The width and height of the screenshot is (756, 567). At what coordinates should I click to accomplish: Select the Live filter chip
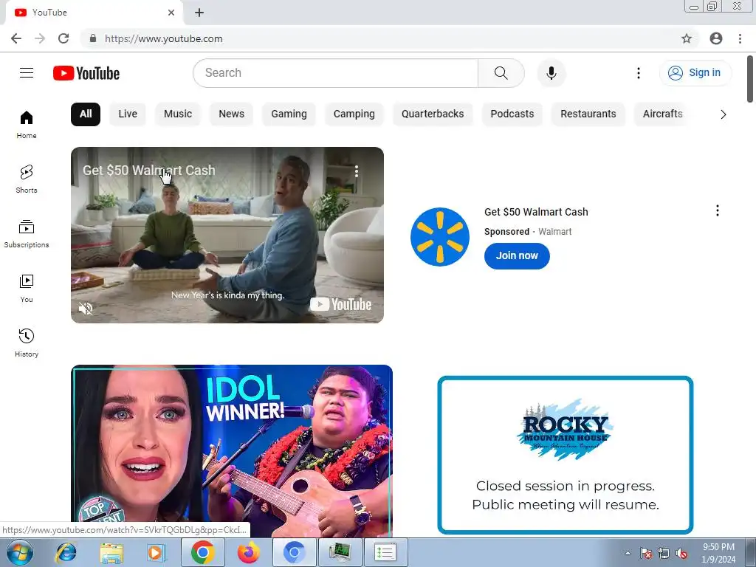tap(128, 114)
